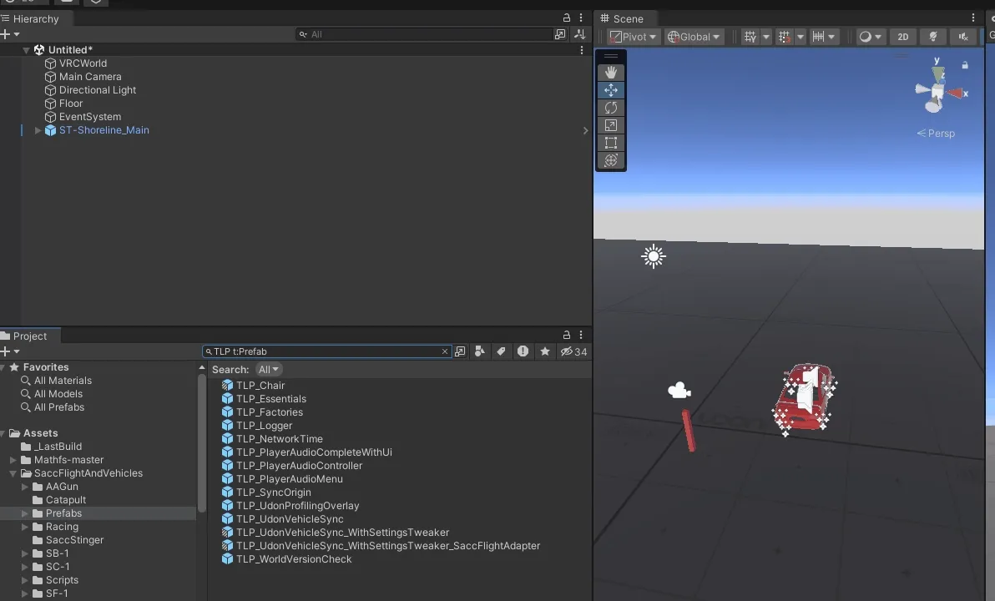Expand ST-Shoreline_Main in the Hierarchy
This screenshot has height=601, width=995.
(x=38, y=130)
